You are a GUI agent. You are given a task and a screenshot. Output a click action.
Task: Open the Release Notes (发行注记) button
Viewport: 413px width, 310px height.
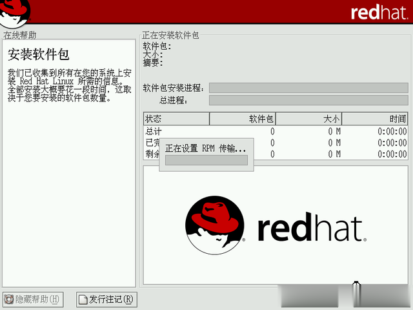tap(106, 299)
